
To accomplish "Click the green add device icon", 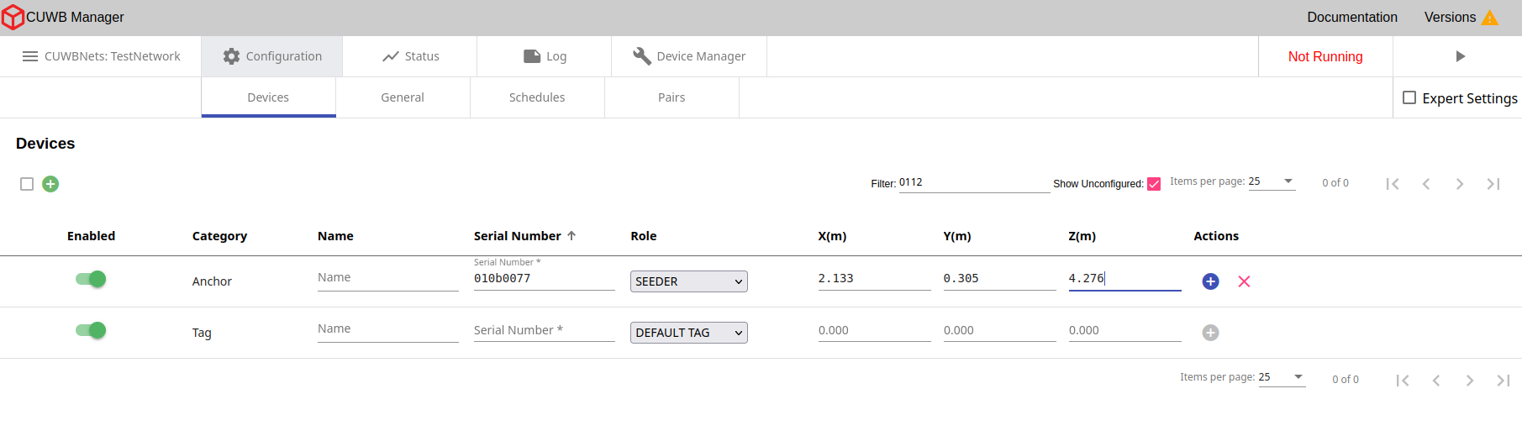I will point(50,184).
